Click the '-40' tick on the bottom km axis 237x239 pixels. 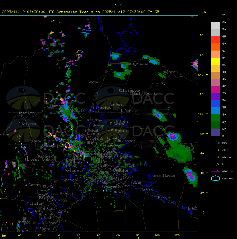click(19, 235)
